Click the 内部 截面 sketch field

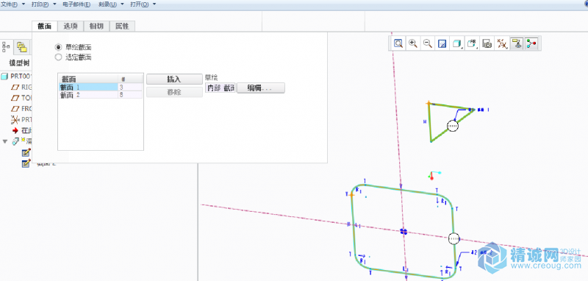click(x=220, y=88)
